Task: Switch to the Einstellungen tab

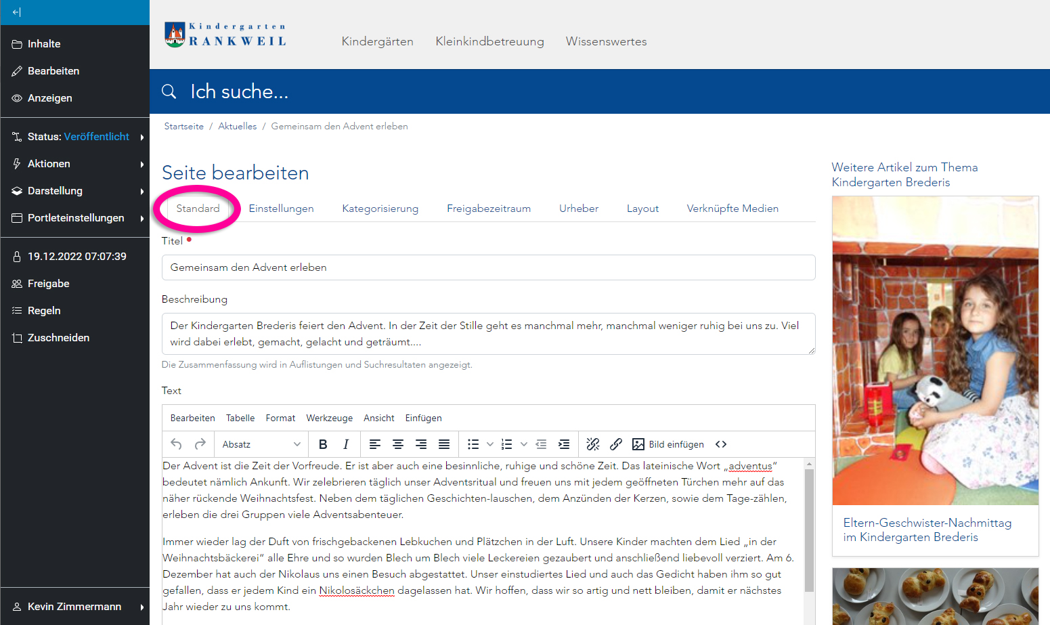Action: [281, 209]
